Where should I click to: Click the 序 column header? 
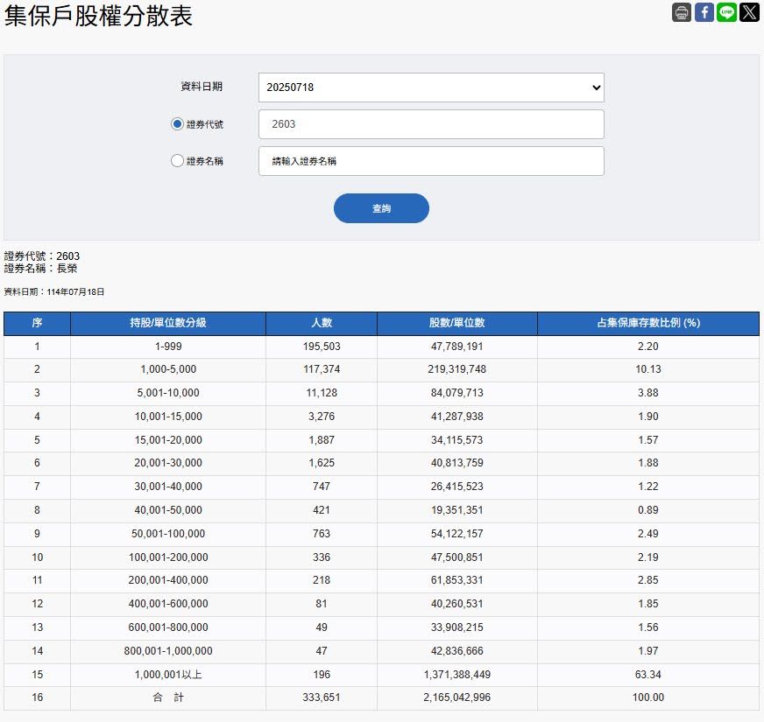pos(37,323)
